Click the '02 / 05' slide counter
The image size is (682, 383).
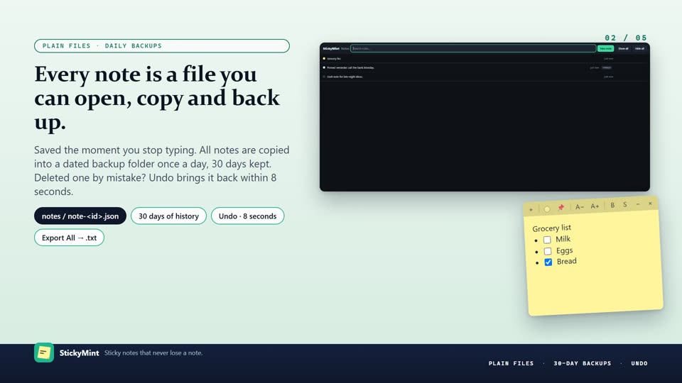pyautogui.click(x=626, y=38)
